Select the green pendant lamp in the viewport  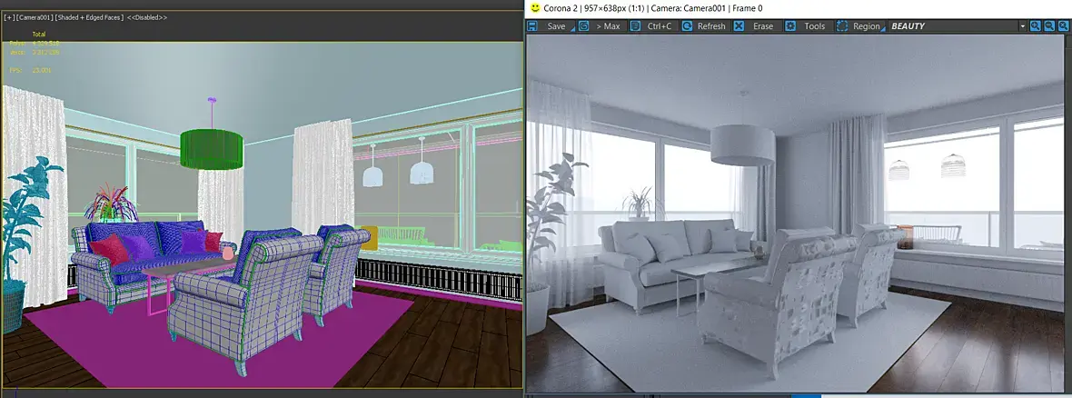tap(212, 150)
